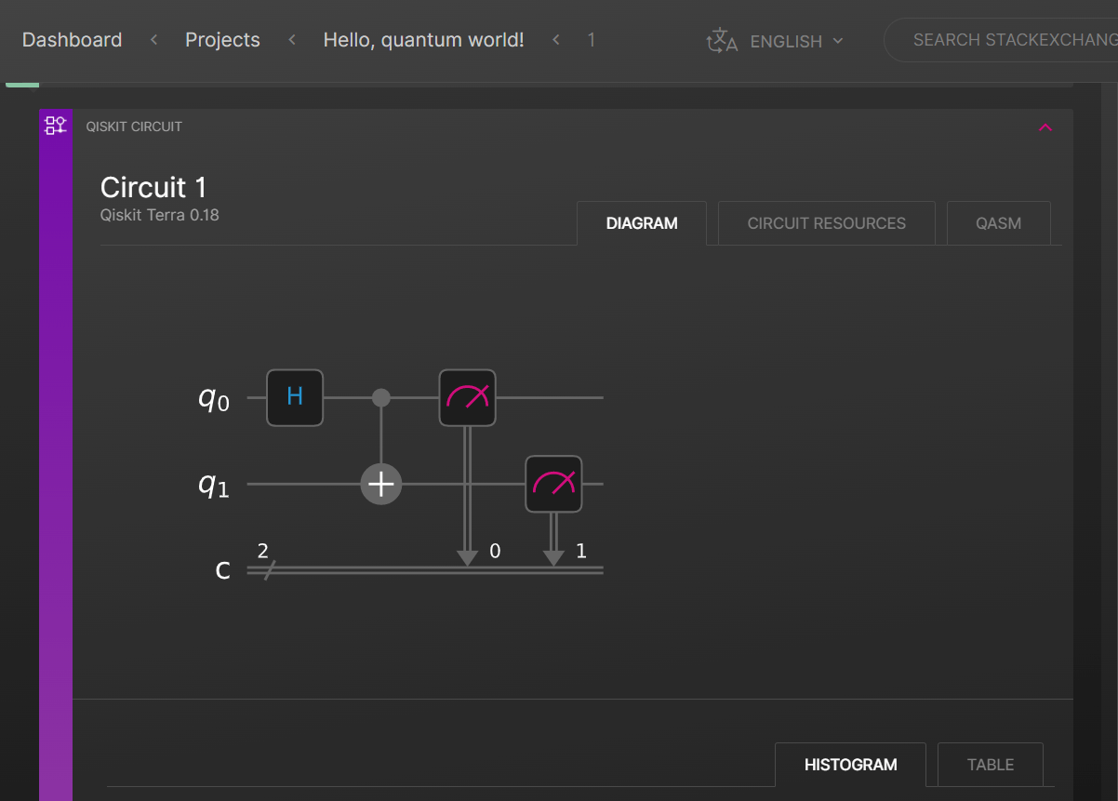Select the measurement gate on q0

click(x=467, y=397)
